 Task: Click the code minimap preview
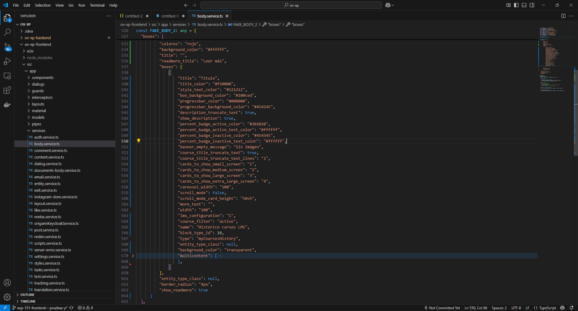[556, 60]
